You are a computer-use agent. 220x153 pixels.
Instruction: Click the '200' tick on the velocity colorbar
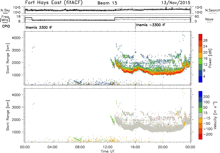(206, 97)
